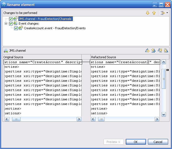Click JMS.channel compare pane icon
Screen dimensions: 172x149
pyautogui.click(x=6, y=51)
